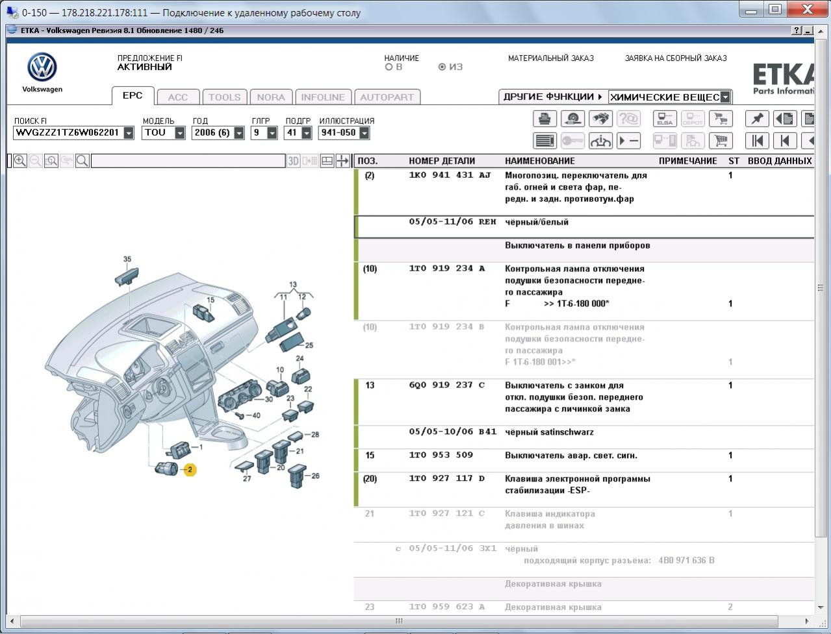Viewport: 831px width, 634px height.
Task: Open the NORA tab
Action: click(x=271, y=97)
